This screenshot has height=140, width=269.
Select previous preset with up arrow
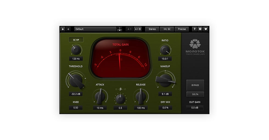coord(120,28)
